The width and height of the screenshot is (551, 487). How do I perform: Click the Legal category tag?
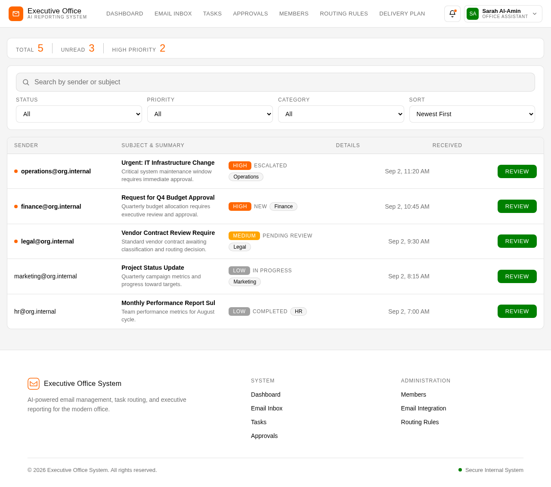240,247
